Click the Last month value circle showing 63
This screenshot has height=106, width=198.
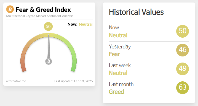point(183,88)
